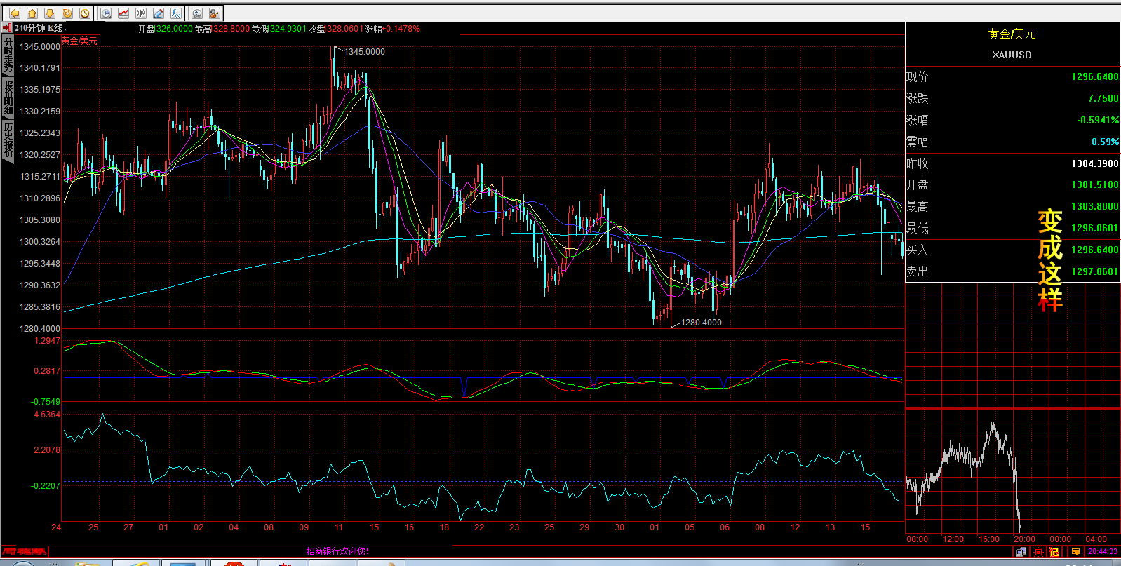Click the 开盘 1326.0000 value in the header
Viewport: 1121px width, 566px height.
(x=173, y=29)
